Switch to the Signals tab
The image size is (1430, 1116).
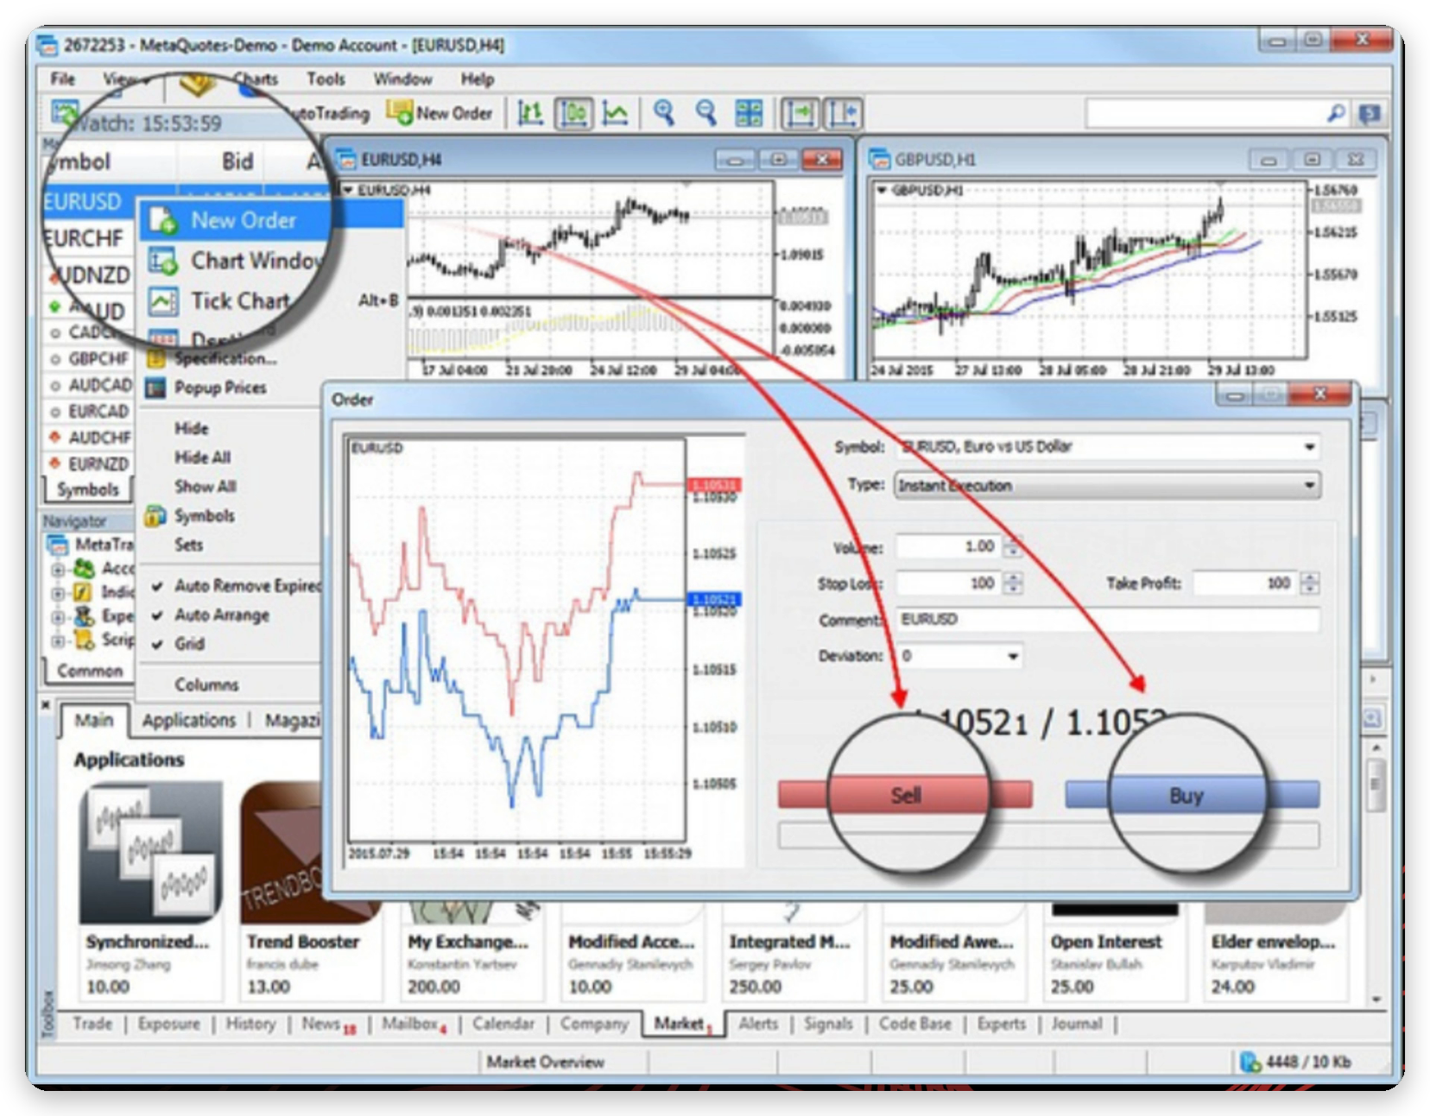coord(828,1024)
